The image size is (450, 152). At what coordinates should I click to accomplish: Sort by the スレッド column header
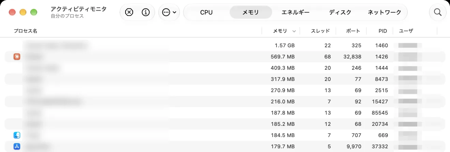(320, 31)
